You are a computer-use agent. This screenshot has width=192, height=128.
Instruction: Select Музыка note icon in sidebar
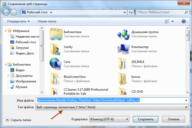pos(12,87)
